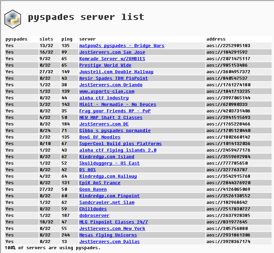Select Mesas flying Unicorns server link
This screenshot has width=274, height=253.
[x=108, y=235]
